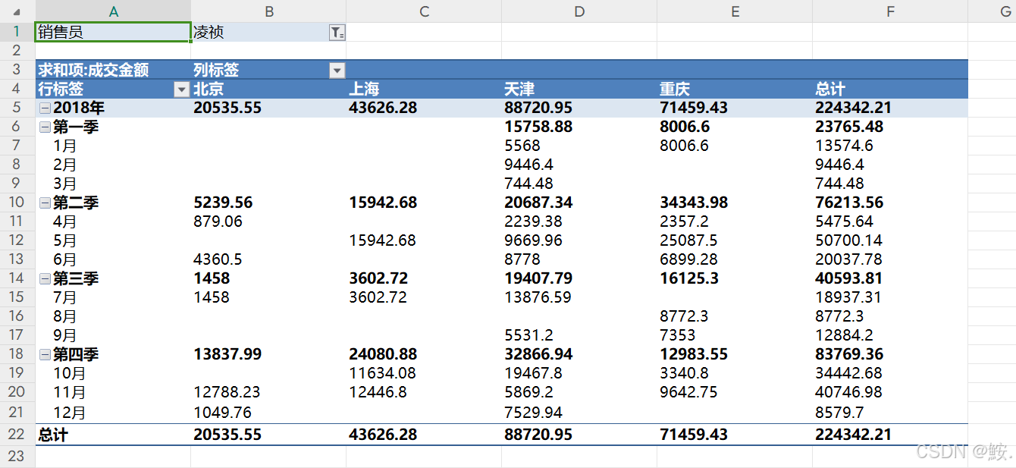Click the value 24080.88 for 第四季 上海
The image size is (1016, 468).
pos(383,355)
